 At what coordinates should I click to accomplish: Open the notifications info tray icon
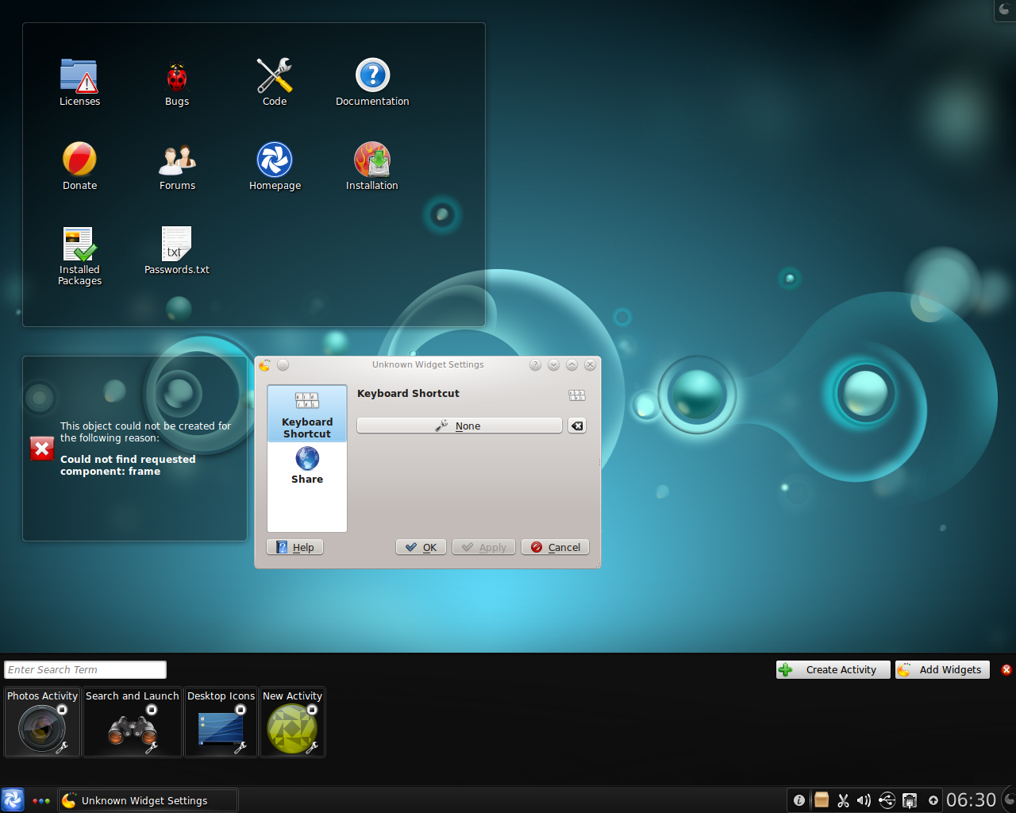coord(799,800)
